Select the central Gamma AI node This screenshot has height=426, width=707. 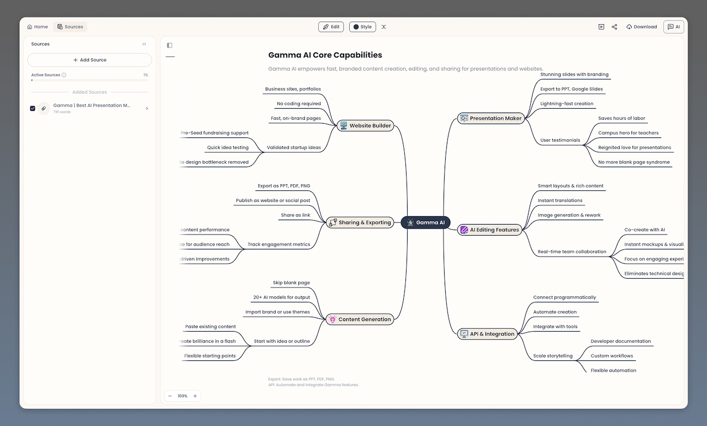pyautogui.click(x=425, y=222)
